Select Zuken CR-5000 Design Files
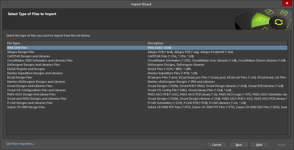 147,107
